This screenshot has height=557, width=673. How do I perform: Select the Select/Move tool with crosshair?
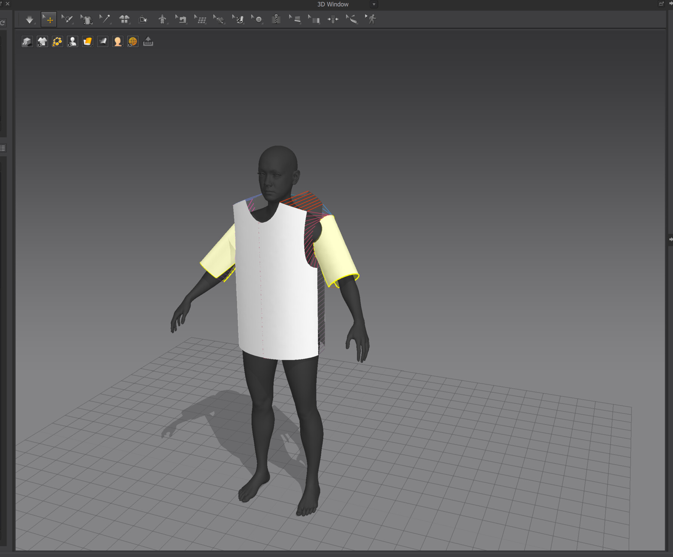tap(49, 19)
